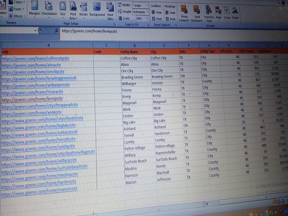Image resolution: width=288 pixels, height=216 pixels.
Task: Select column G header
Action: tap(209, 45)
